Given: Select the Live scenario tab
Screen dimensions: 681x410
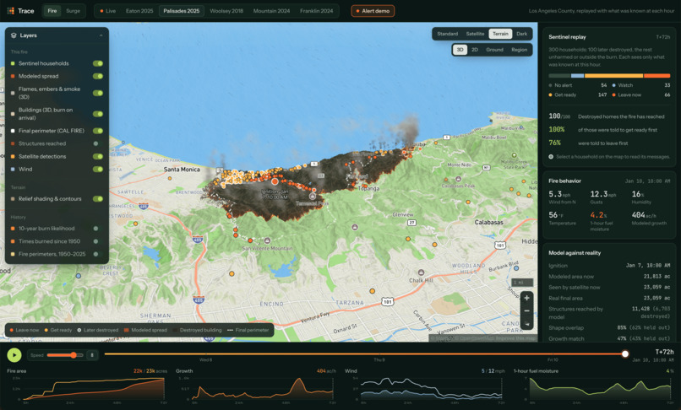Looking at the screenshot, I should 107,11.
